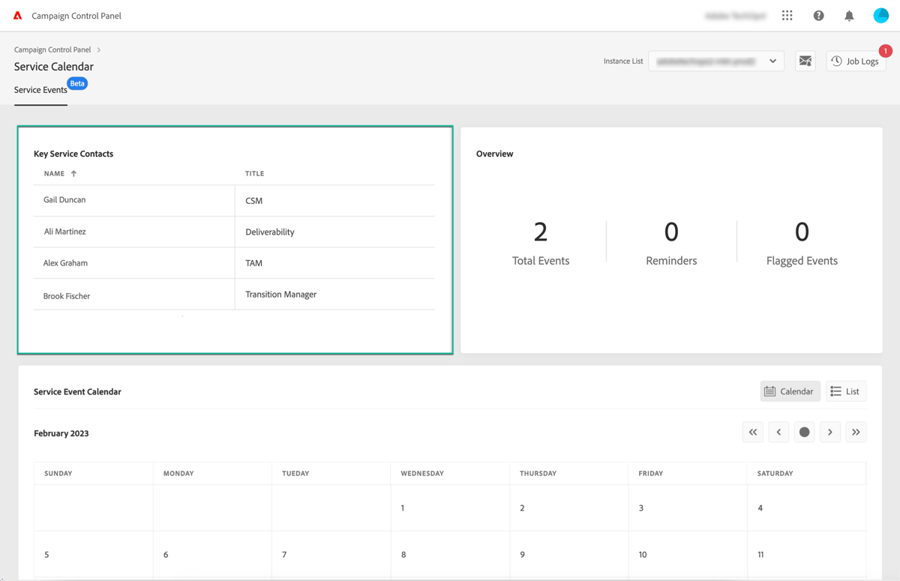Viewport: 900px width, 581px height.
Task: Check notifications via the bell icon
Action: click(848, 15)
